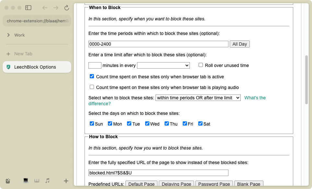Open the 'within time periods OR after time limit' dropdown
The width and height of the screenshot is (312, 189).
(x=198, y=98)
